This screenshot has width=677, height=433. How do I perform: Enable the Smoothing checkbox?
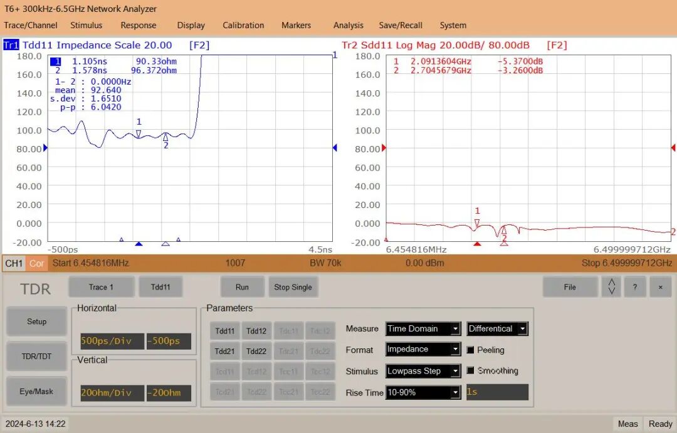[x=471, y=370]
